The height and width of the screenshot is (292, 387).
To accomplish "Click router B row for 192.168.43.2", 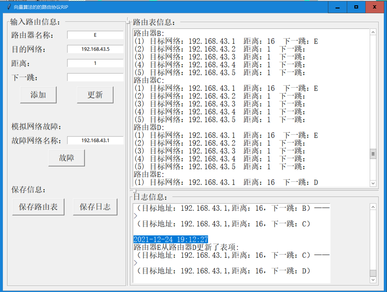I will click(220, 49).
